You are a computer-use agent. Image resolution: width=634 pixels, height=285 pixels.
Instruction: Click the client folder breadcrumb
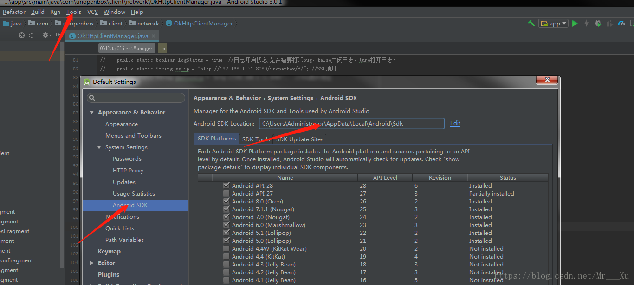[111, 24]
